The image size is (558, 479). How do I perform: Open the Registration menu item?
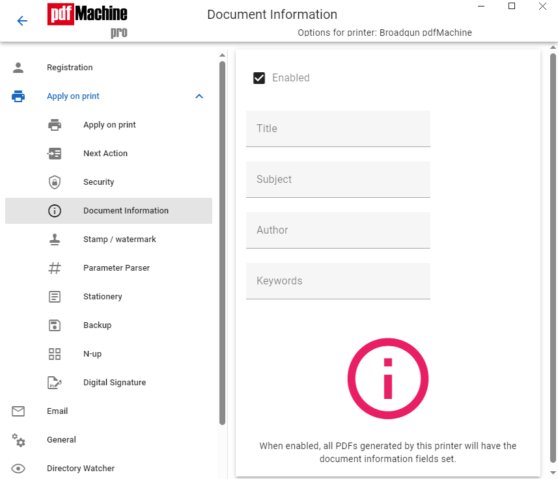[x=109, y=68]
